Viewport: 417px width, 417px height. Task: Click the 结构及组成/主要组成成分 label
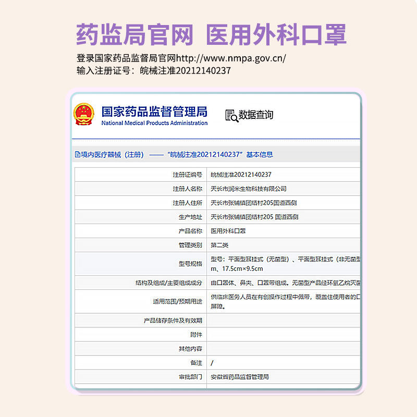pos(168,283)
